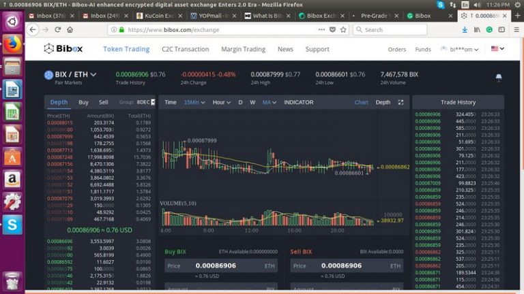This screenshot has width=524, height=294.
Task: Open page actions three-dot menu
Action: (321, 30)
